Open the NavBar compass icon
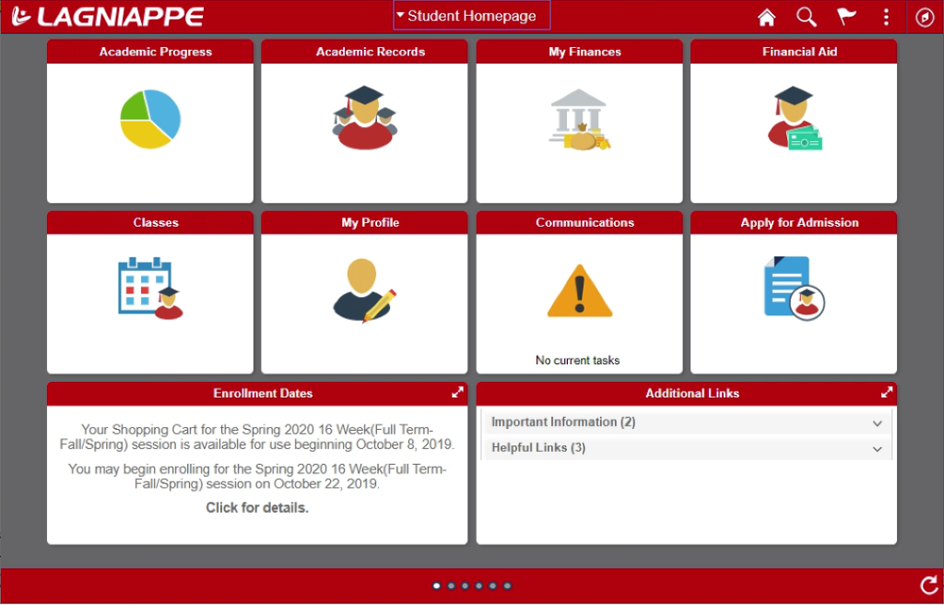 pyautogui.click(x=925, y=18)
